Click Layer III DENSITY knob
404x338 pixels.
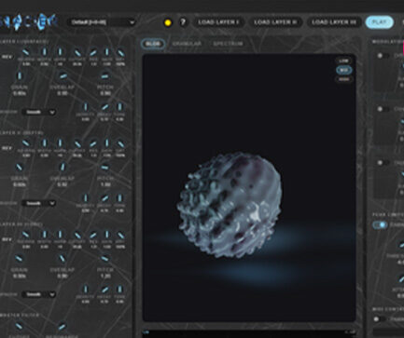click(86, 290)
